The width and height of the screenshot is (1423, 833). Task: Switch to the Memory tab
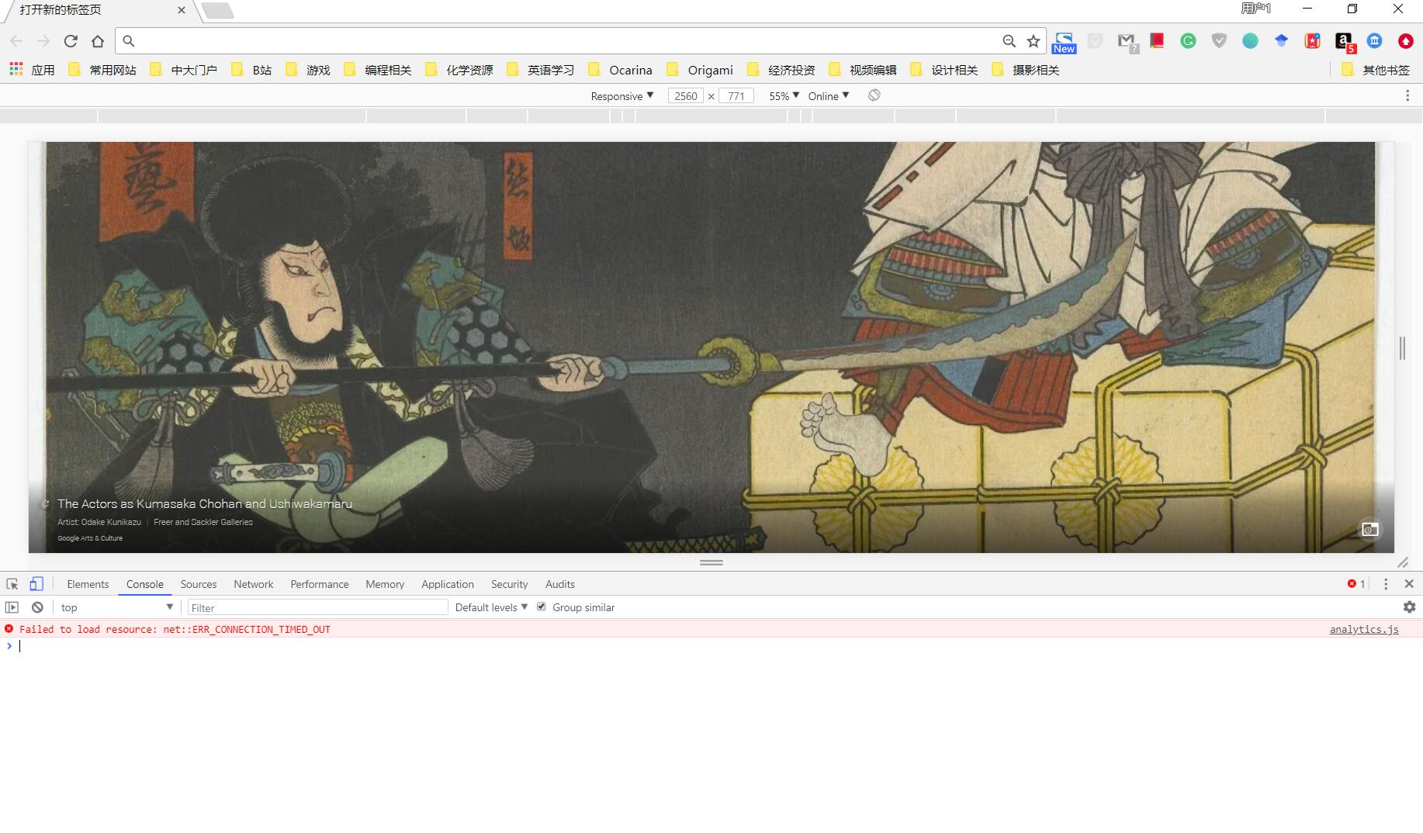point(385,584)
